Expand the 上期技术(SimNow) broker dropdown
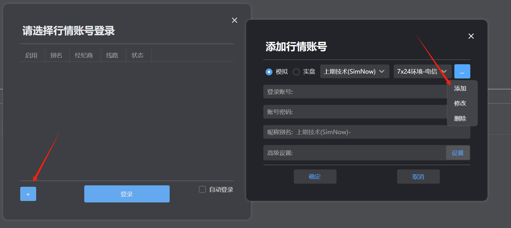This screenshot has height=228, width=511. tap(354, 71)
